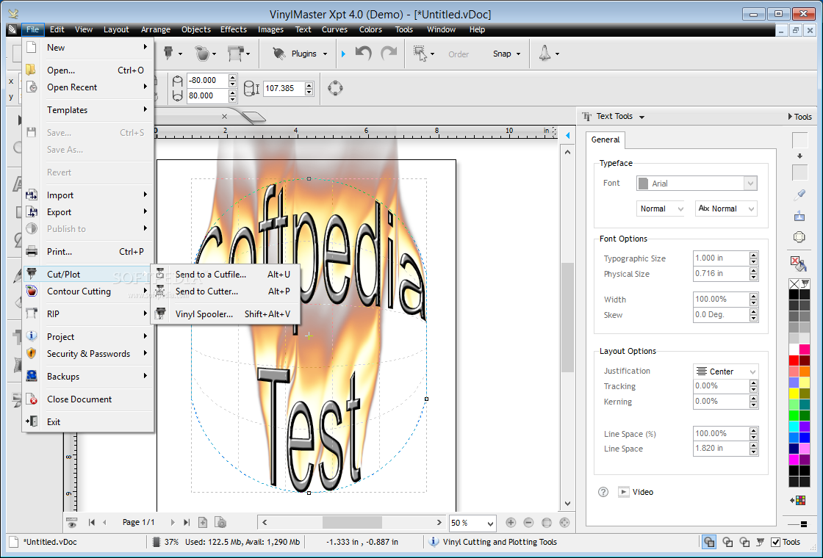Screen dimensions: 823x558
Task: Click the RIP printer toolbar icon
Action: point(235,54)
